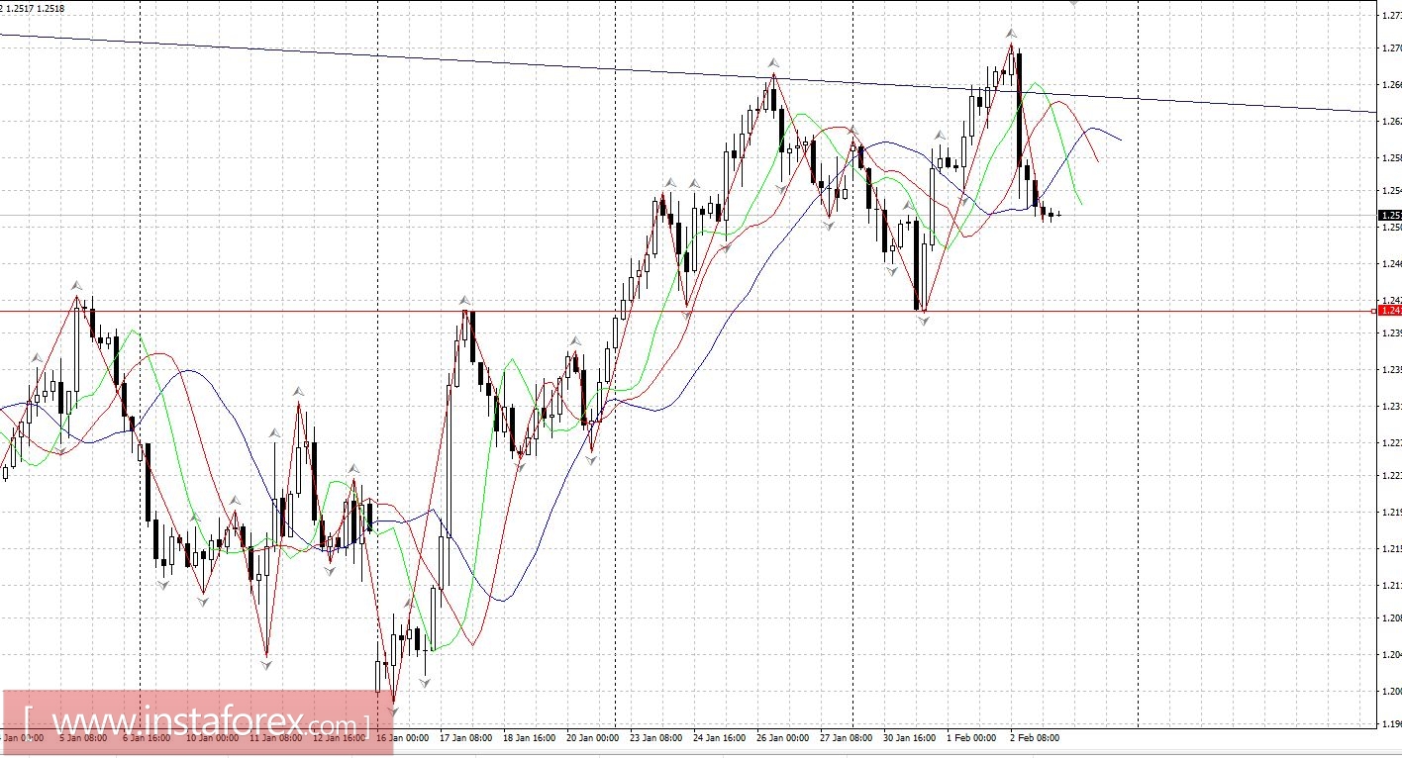The height and width of the screenshot is (758, 1402).
Task: Select the dark descending trendline
Action: pos(688,73)
